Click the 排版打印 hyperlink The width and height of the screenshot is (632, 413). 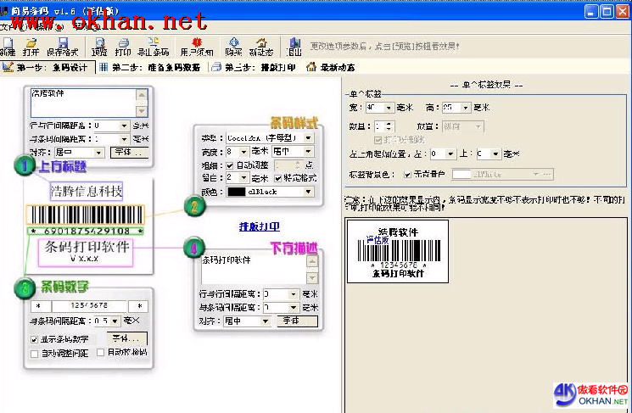coord(260,226)
